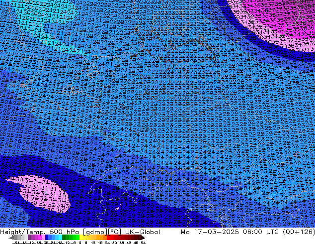Click the dark blue legend swatch near -30

(47, 238)
